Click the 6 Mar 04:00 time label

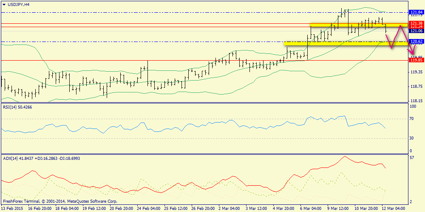[x=312, y=209]
